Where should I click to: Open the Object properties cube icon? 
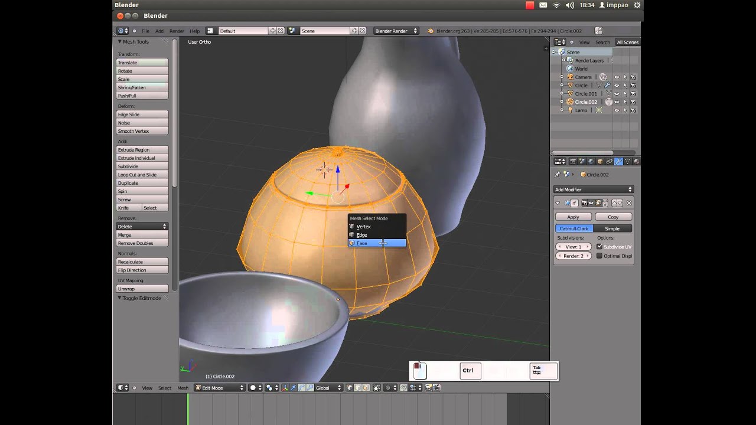coord(600,161)
